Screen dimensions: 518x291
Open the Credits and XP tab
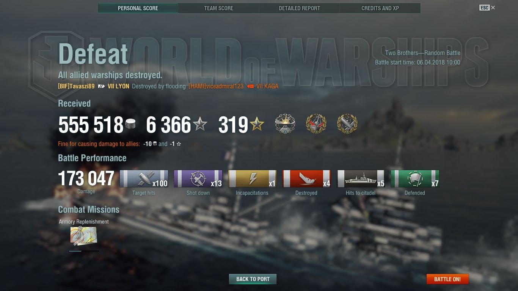(x=380, y=8)
